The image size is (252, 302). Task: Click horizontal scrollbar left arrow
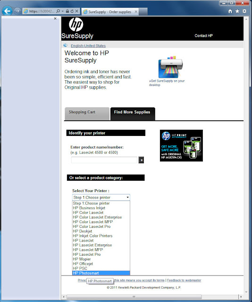[64, 297]
